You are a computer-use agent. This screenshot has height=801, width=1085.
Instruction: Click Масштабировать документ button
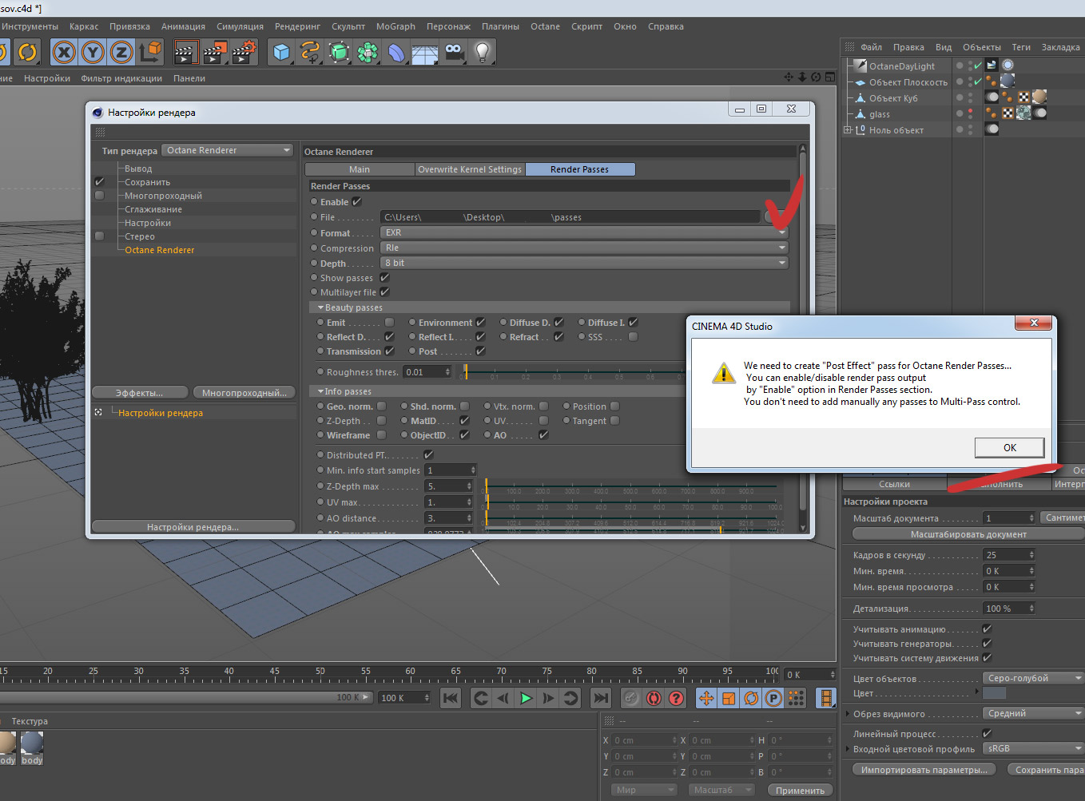968,534
